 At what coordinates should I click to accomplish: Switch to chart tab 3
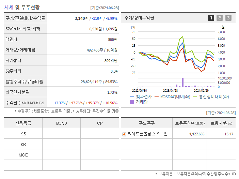click(x=228, y=18)
